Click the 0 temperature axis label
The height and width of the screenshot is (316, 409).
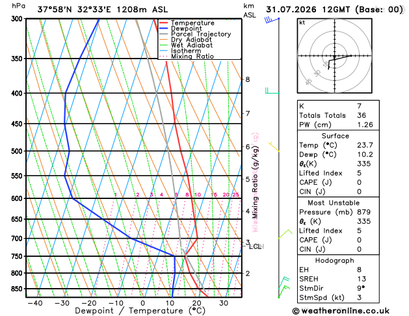(142, 303)
